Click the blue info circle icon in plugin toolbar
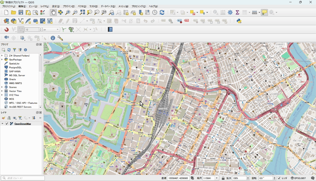Image resolution: width=316 pixels, height=181 pixels. [53, 38]
